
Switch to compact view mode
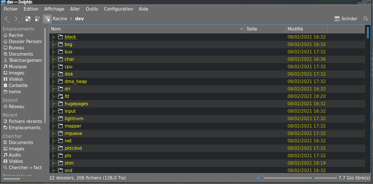coord(38,19)
